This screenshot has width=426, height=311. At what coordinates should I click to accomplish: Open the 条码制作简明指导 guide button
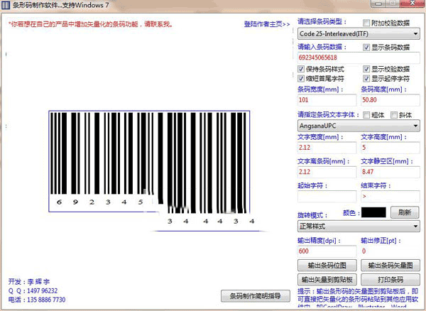[256, 296]
